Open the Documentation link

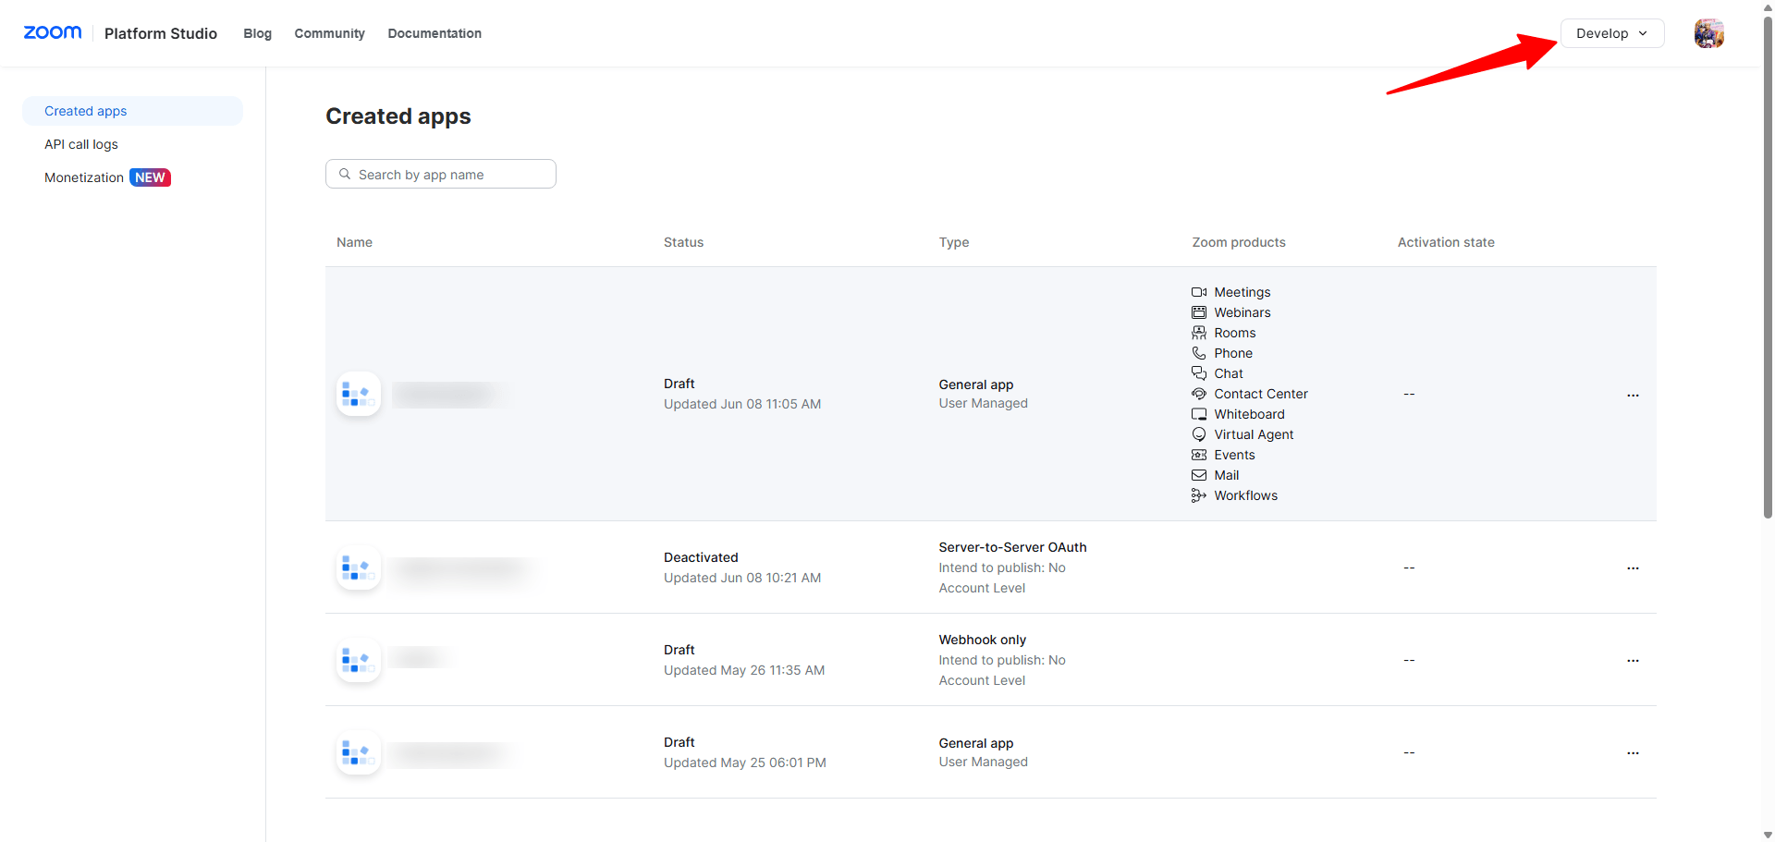pyautogui.click(x=435, y=33)
